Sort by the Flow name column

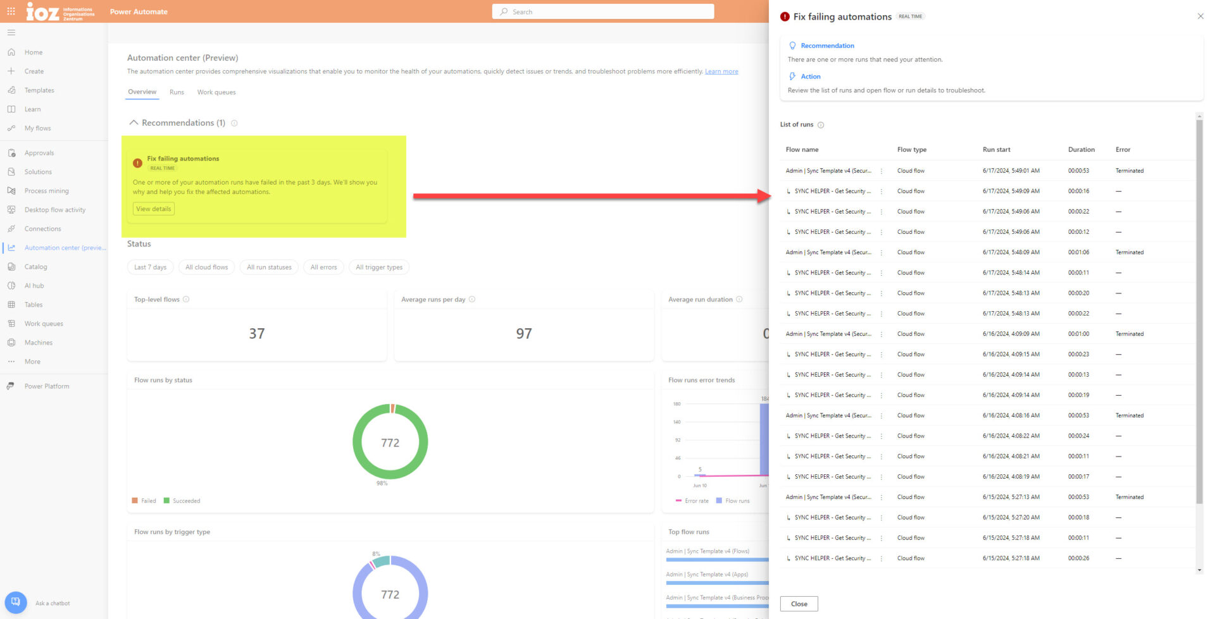[802, 150]
